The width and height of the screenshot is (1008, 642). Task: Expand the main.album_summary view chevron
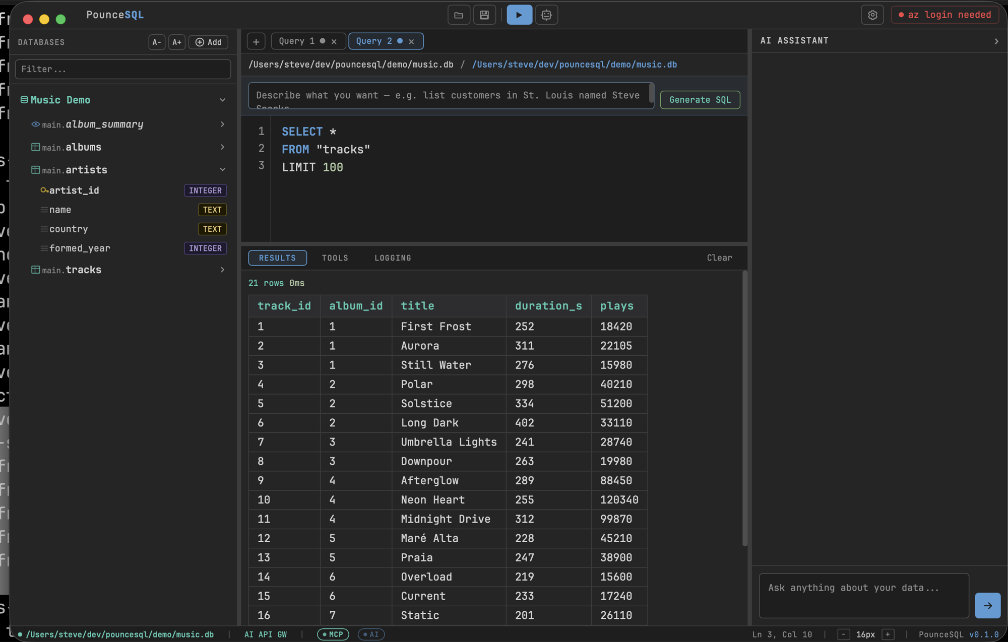coord(222,124)
